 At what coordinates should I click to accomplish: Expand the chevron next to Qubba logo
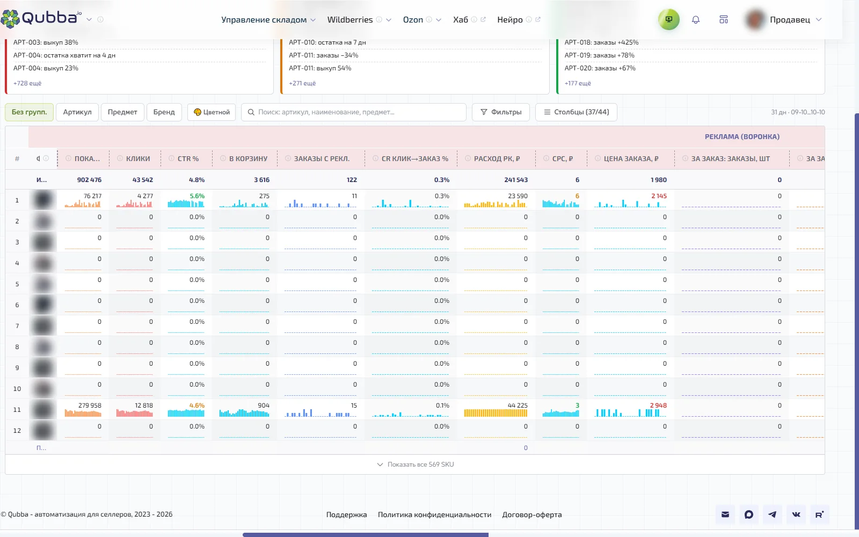[89, 19]
